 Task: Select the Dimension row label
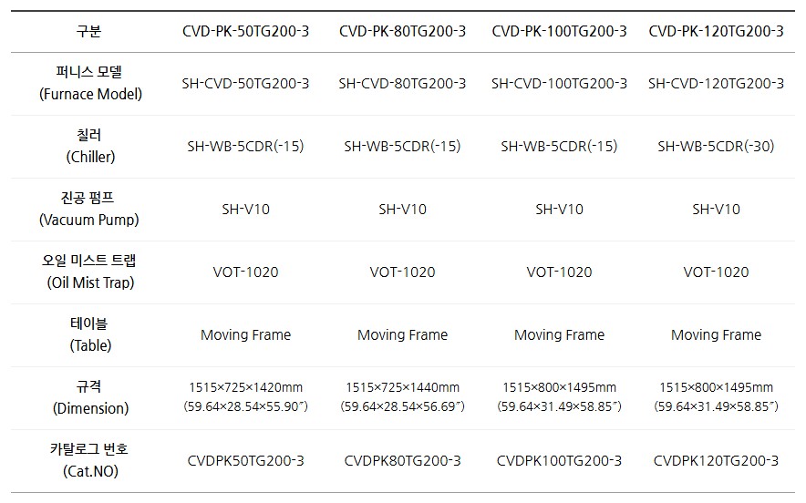[x=90, y=397]
